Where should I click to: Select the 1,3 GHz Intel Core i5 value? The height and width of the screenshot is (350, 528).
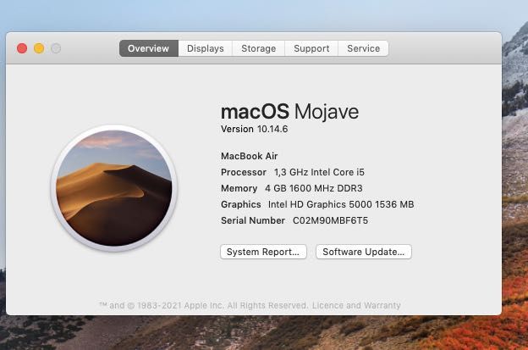point(319,172)
